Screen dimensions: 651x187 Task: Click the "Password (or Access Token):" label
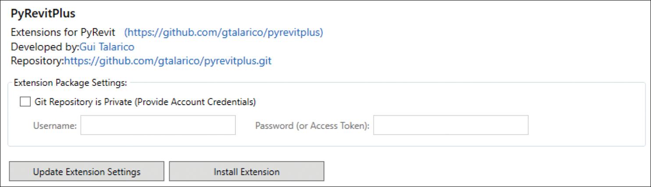click(x=312, y=126)
